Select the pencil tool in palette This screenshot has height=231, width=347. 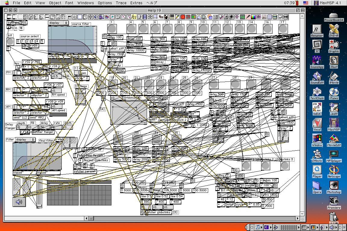[177, 17]
